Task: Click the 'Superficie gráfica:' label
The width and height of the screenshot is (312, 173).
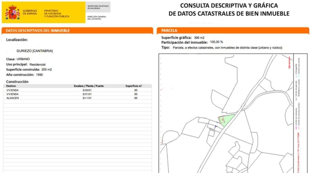Action: click(177, 37)
